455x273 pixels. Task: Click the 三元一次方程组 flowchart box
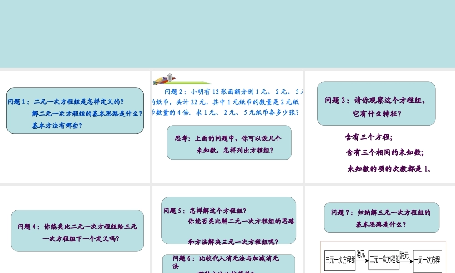[340, 261]
